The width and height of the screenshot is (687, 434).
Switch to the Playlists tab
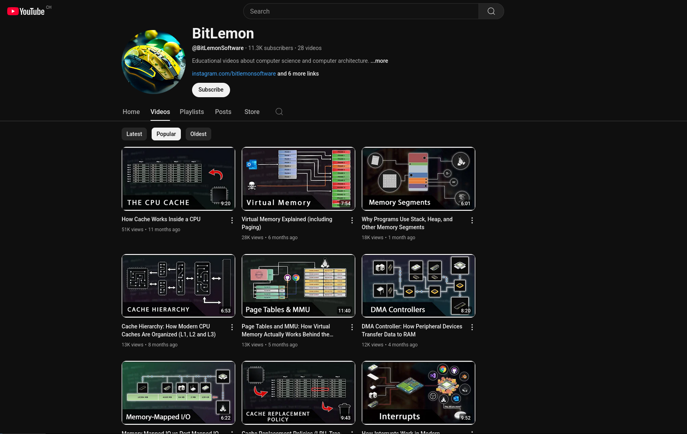click(x=192, y=112)
